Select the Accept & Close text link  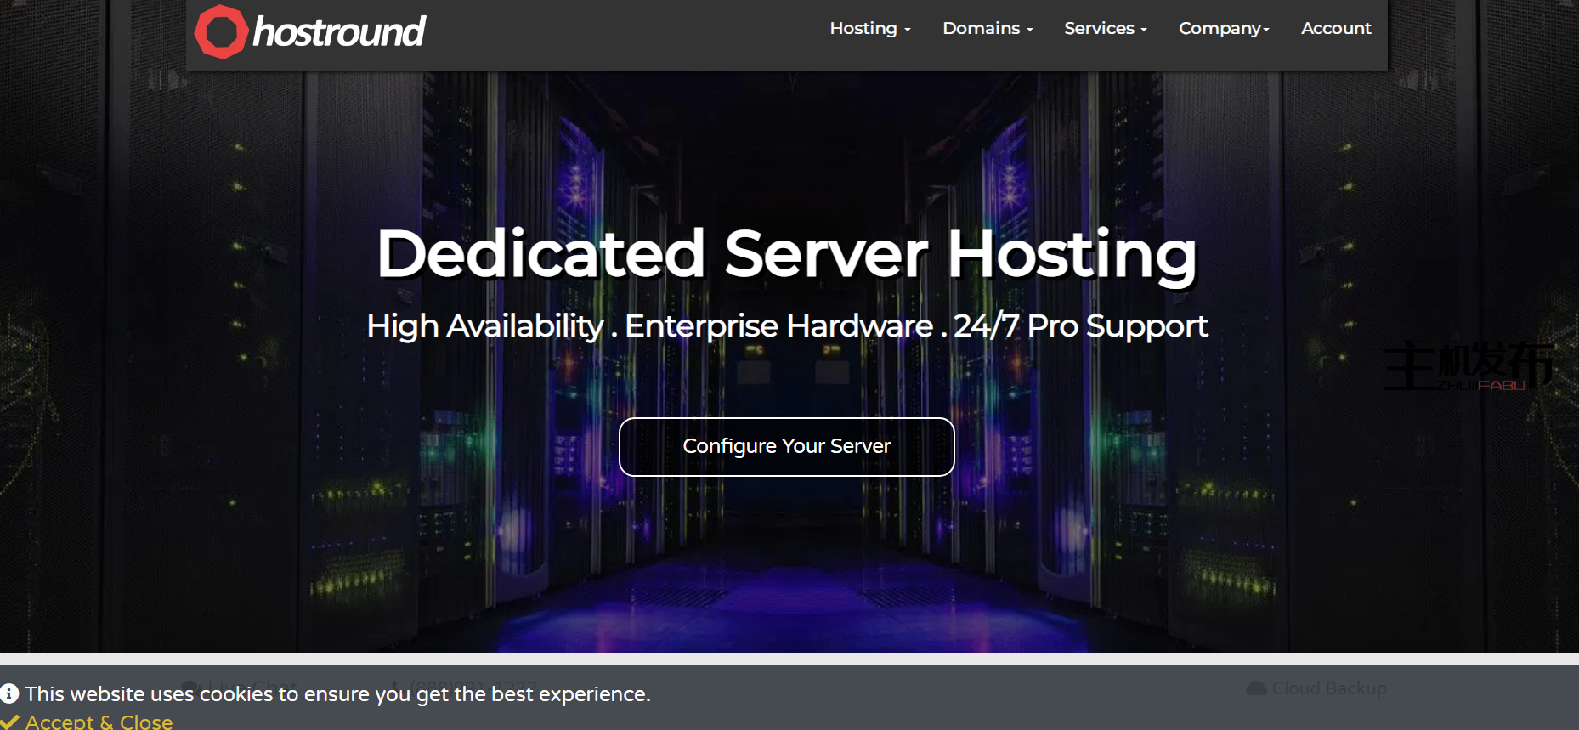tap(99, 722)
